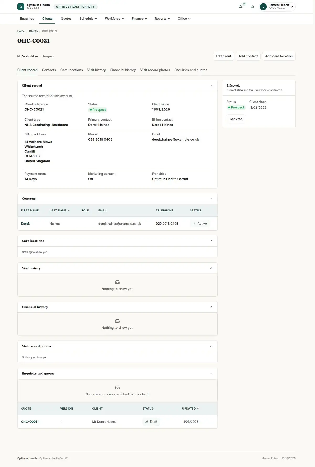Open the Home breadcrumb link
The height and width of the screenshot is (467, 315).
[21, 31]
